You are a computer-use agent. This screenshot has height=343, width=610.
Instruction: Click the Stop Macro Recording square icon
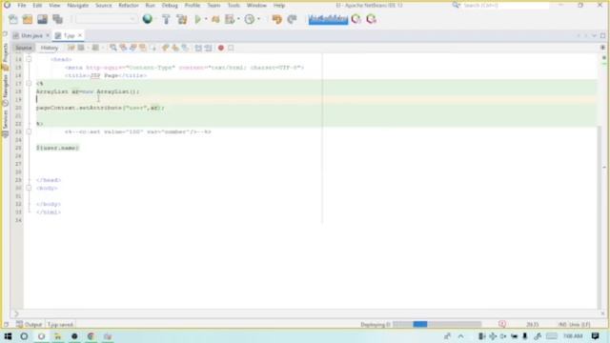(231, 48)
